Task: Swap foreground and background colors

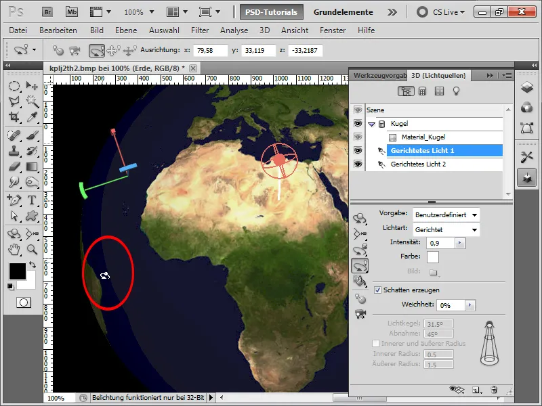Action: pyautogui.click(x=33, y=265)
